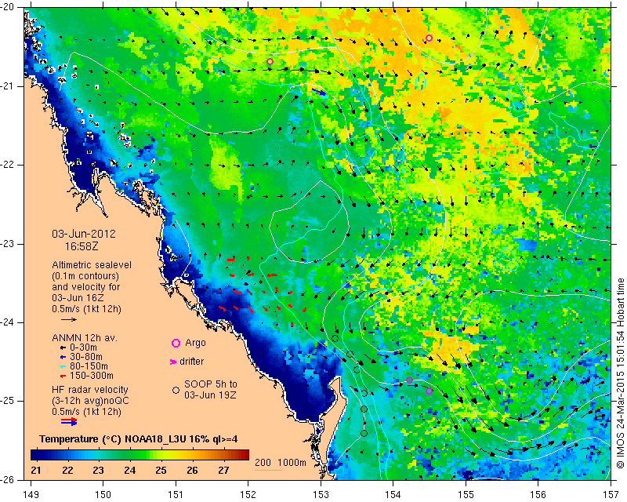627x502 pixels.
Task: Click the magenta drifter arrow legend symbol
Action: pyautogui.click(x=173, y=362)
